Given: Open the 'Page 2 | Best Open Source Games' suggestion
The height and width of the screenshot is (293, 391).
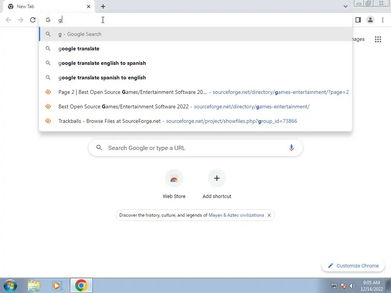Looking at the screenshot, I should pos(195,92).
